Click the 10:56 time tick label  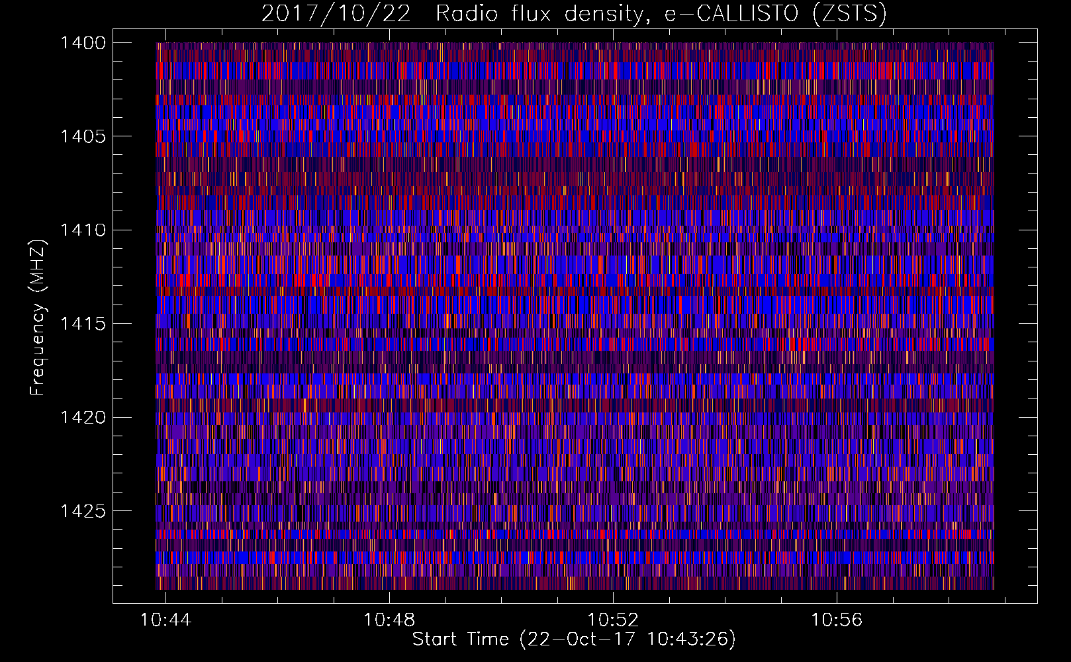(x=837, y=620)
